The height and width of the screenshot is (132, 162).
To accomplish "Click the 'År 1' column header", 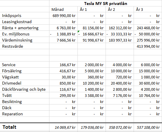I will tap(92, 9).
